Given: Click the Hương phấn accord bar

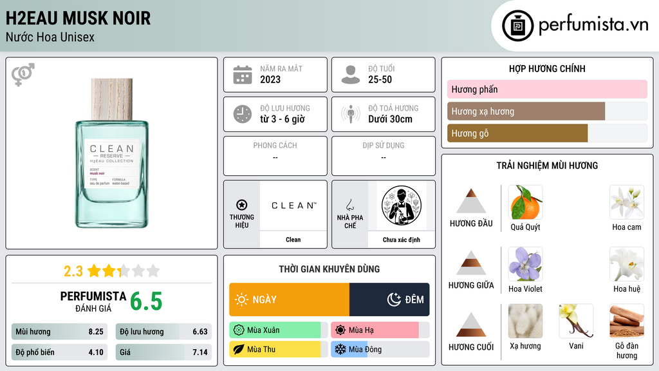Looking at the screenshot, I should 547,89.
